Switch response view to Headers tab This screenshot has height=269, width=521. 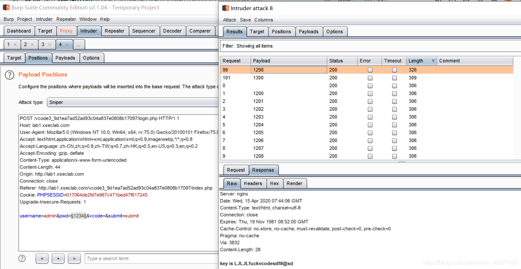(x=253, y=183)
